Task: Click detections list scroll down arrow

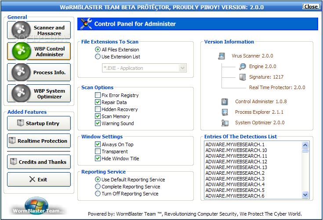Action: [305, 195]
